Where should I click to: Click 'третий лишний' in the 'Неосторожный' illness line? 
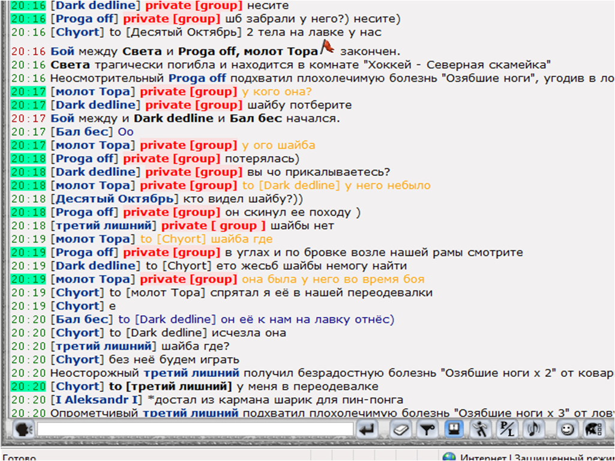tap(191, 373)
